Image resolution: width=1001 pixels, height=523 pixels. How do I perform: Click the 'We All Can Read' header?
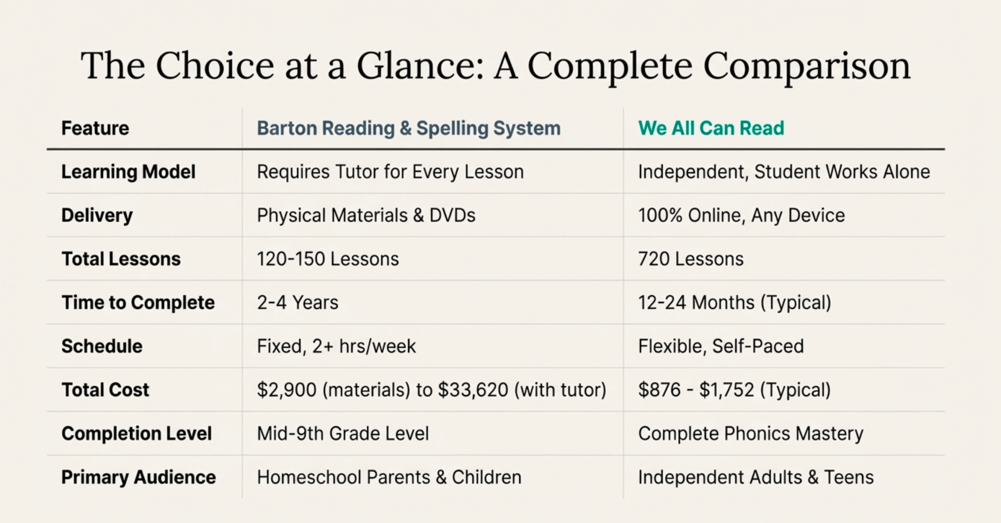[711, 128]
